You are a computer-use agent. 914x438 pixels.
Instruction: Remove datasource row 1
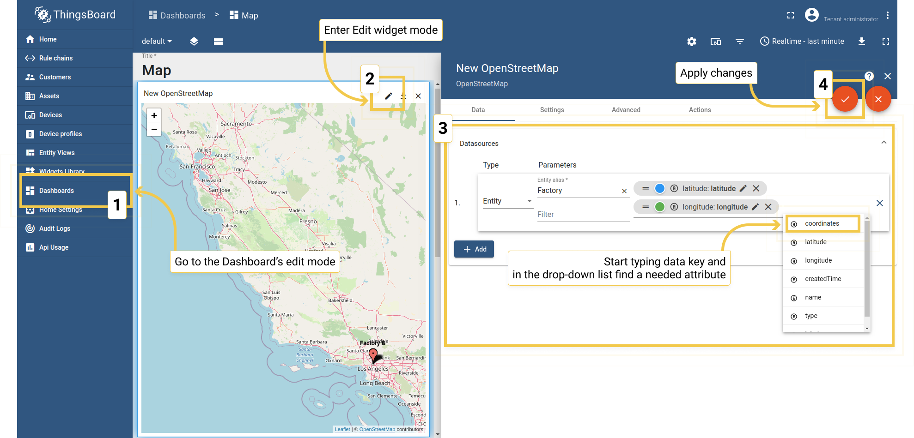click(880, 203)
